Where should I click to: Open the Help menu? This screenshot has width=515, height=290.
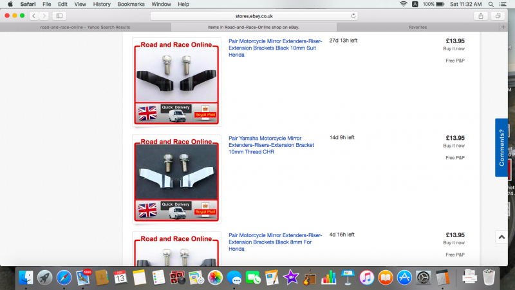[183, 5]
